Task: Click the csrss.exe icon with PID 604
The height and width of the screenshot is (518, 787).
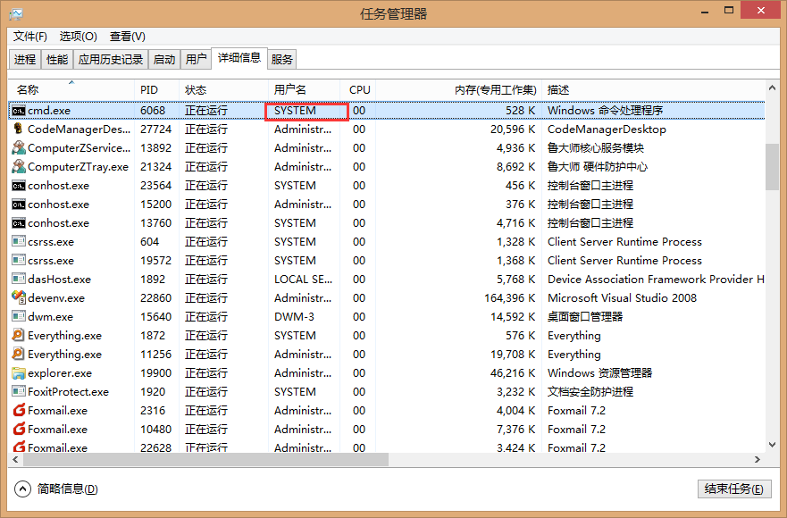Action: [19, 241]
